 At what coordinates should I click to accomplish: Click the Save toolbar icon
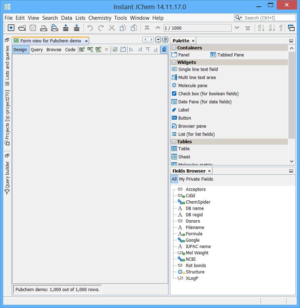(33, 28)
